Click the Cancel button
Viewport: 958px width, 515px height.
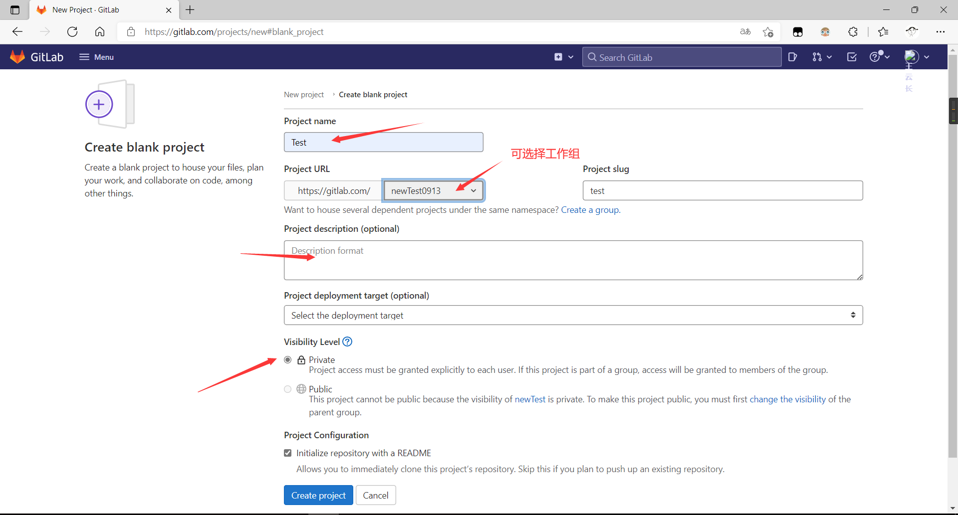[376, 495]
